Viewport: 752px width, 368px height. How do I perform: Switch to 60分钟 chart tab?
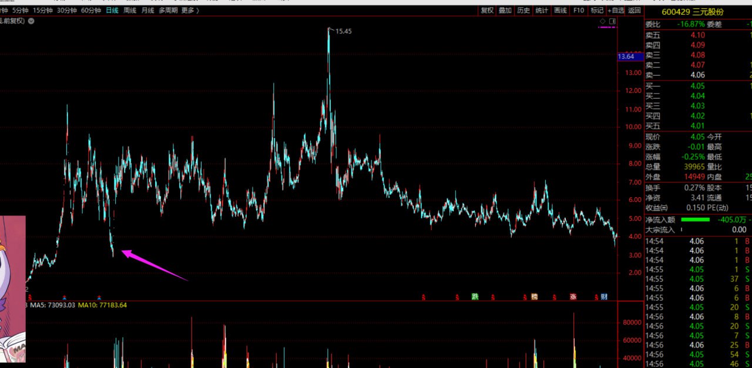pos(91,10)
